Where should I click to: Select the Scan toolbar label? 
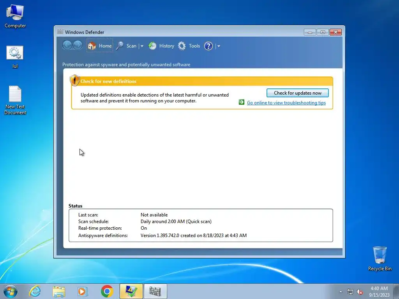coord(131,46)
